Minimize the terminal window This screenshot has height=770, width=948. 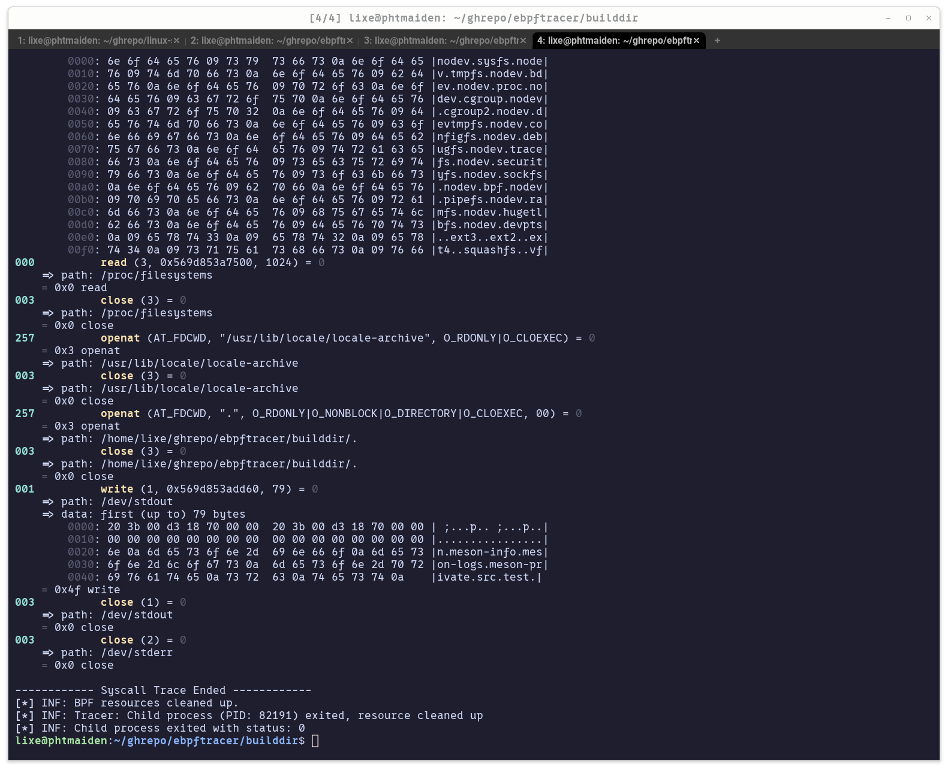[888, 18]
